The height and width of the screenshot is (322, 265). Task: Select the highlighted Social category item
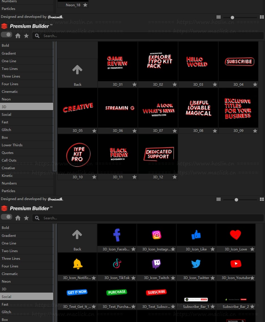tap(27, 297)
